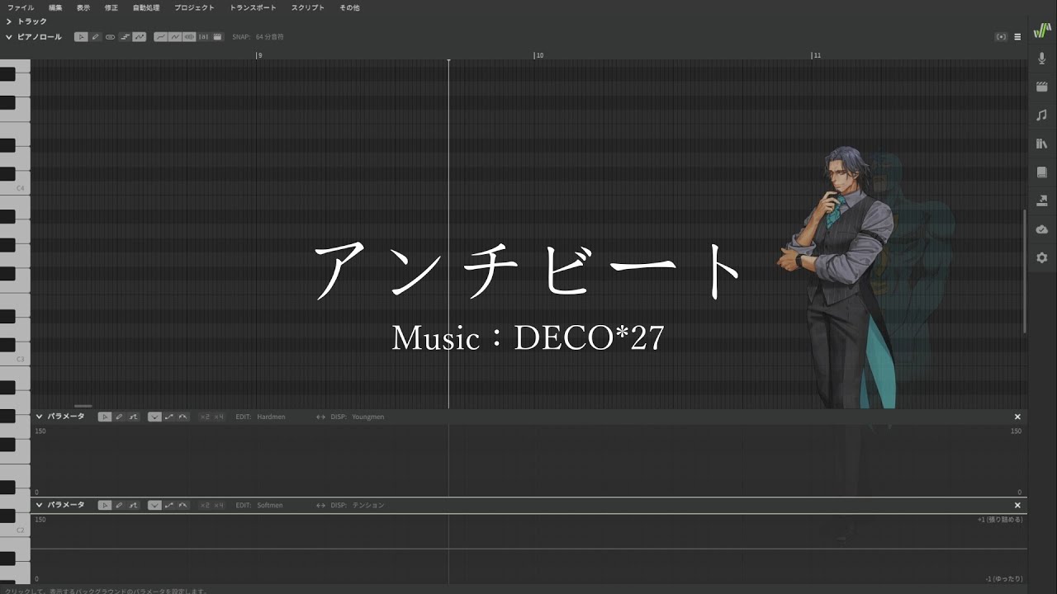
Task: Collapse the ピアノロール section
Action: [9, 37]
